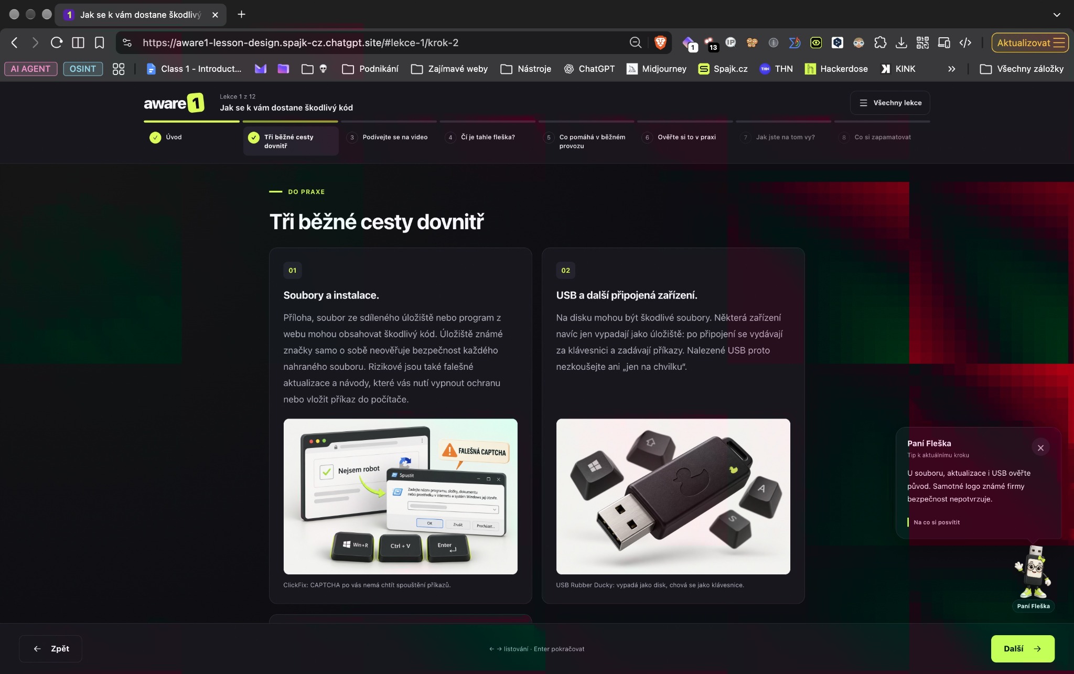Screen dimensions: 1074x674
Task: Open a new tab with the plus button
Action: tap(241, 15)
